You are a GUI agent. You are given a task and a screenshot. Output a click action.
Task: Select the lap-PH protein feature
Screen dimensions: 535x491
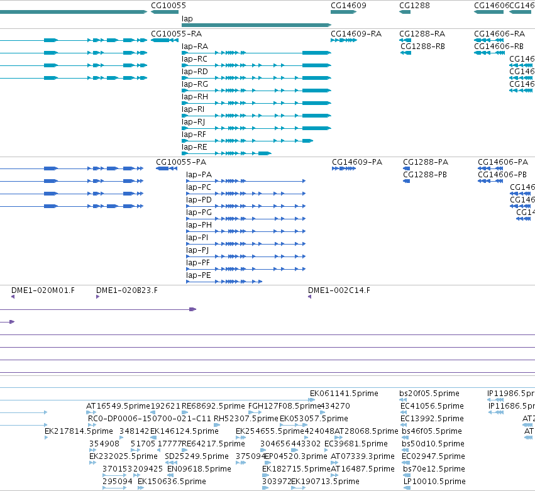tap(246, 231)
